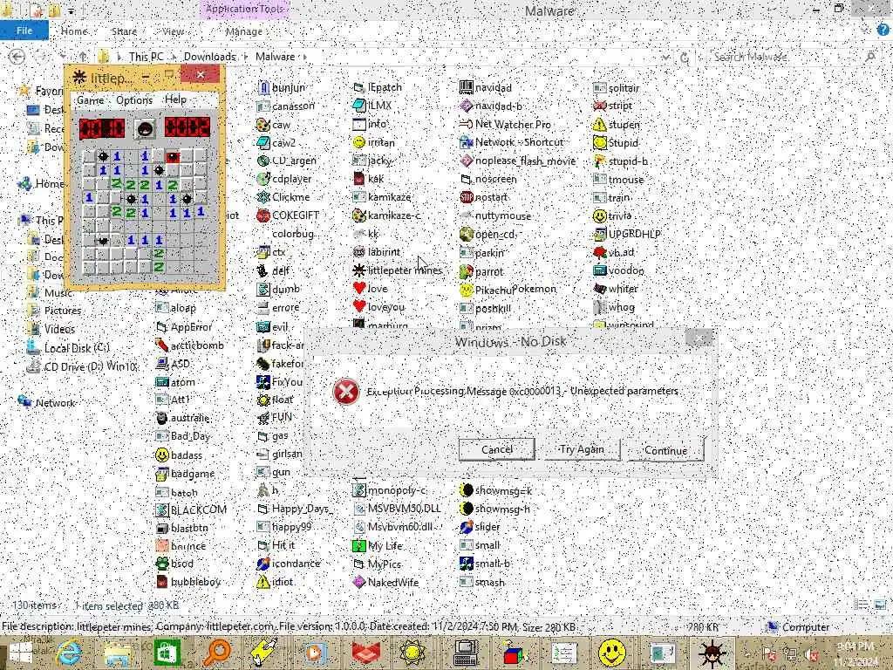Switch to details view button

tap(861, 605)
